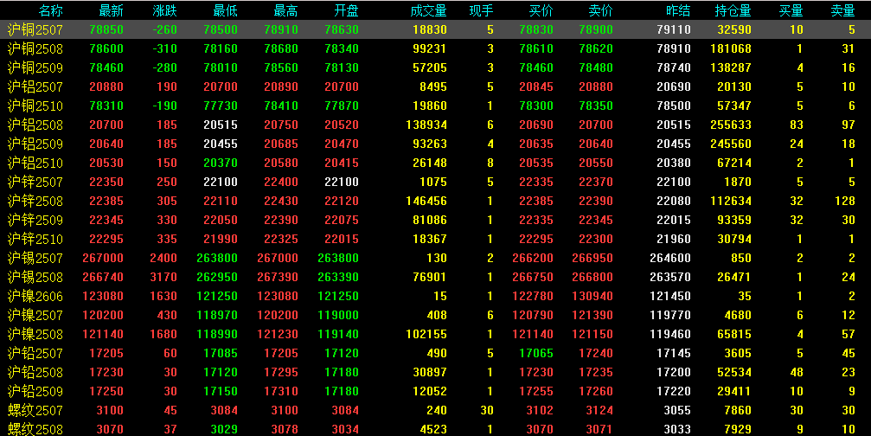The width and height of the screenshot is (871, 436).
Task: Click ask price 3124 for 螺纹2507
Action: click(599, 410)
